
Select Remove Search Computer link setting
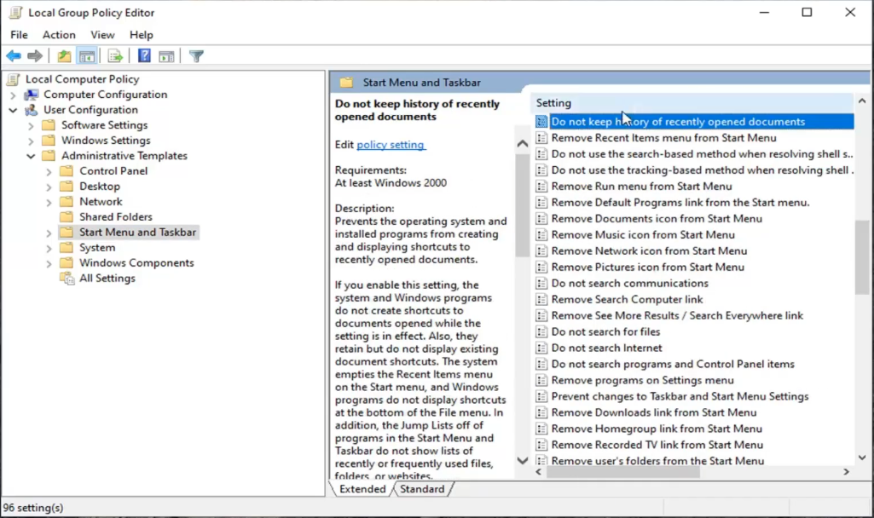(627, 299)
